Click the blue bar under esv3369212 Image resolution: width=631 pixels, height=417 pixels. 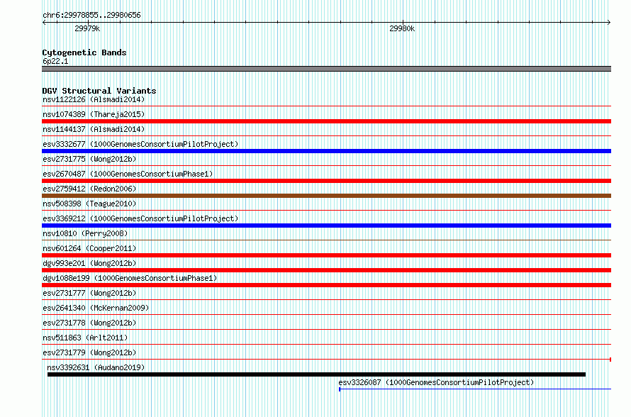coord(326,226)
